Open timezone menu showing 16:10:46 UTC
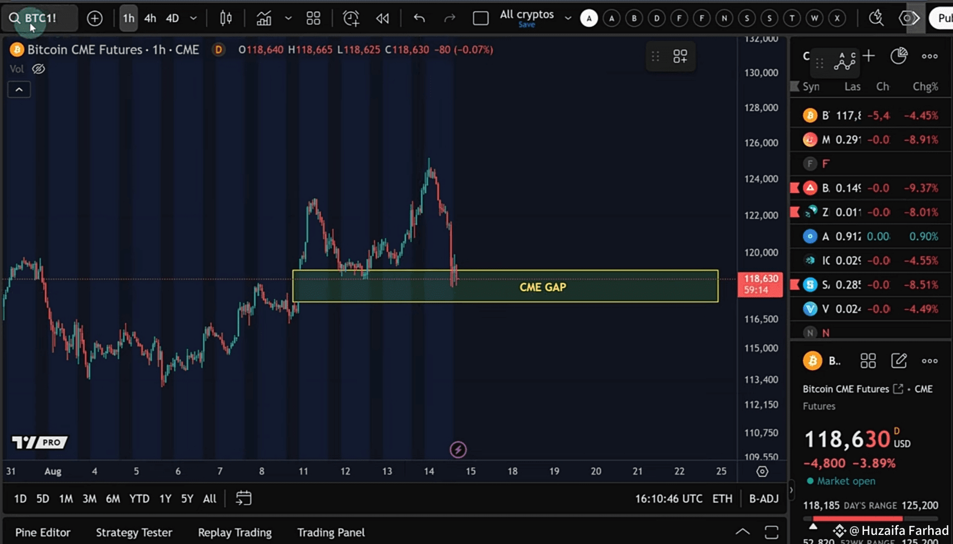 pyautogui.click(x=669, y=499)
